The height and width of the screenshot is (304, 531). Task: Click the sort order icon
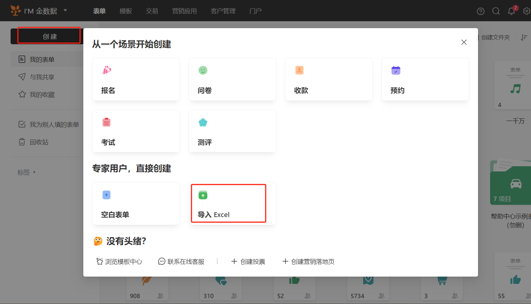tap(524, 37)
